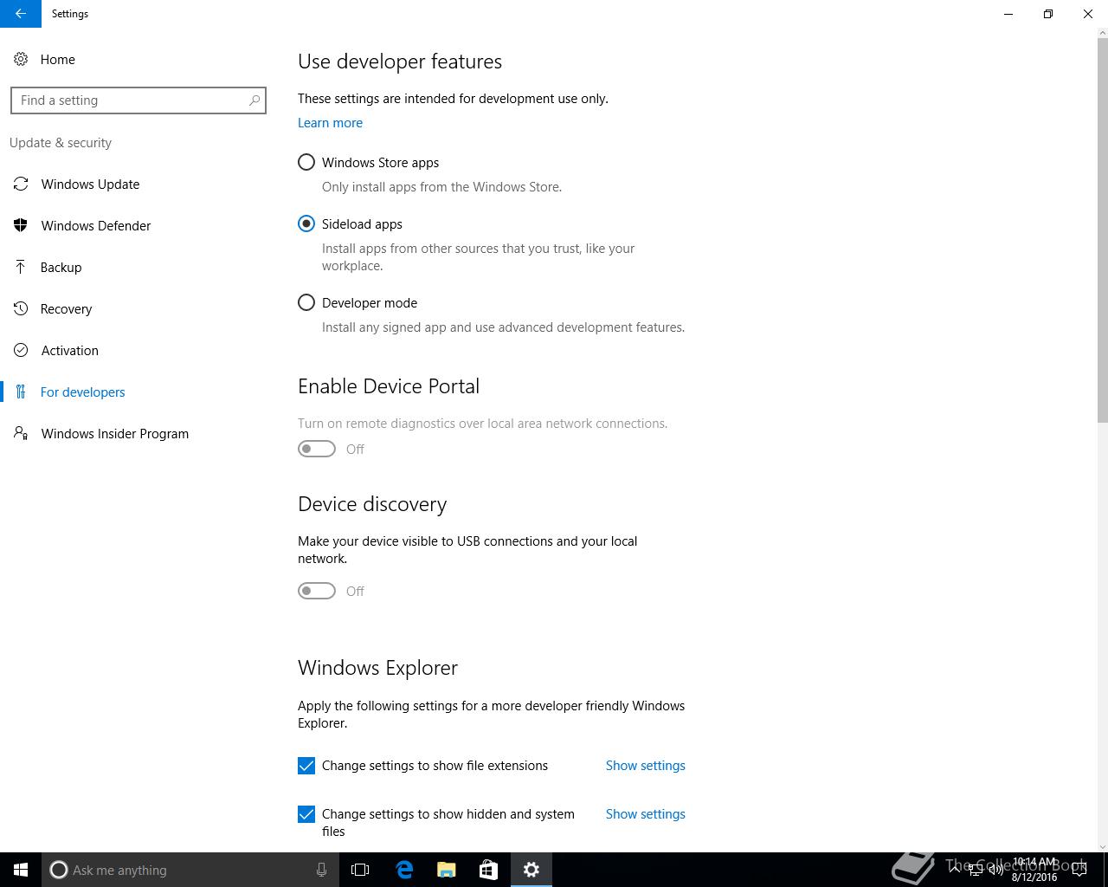Open File Explorer from taskbar

447,870
